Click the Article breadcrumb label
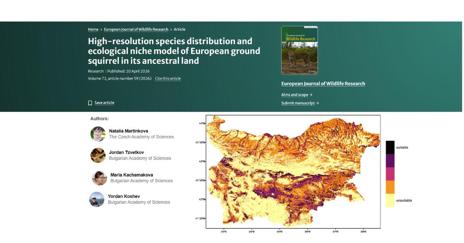 coord(179,30)
